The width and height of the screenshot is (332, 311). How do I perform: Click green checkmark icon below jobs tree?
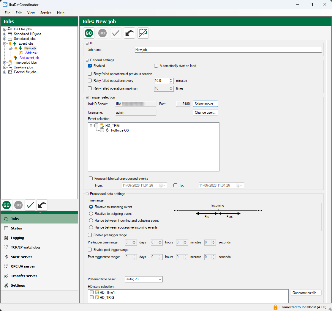click(30, 205)
